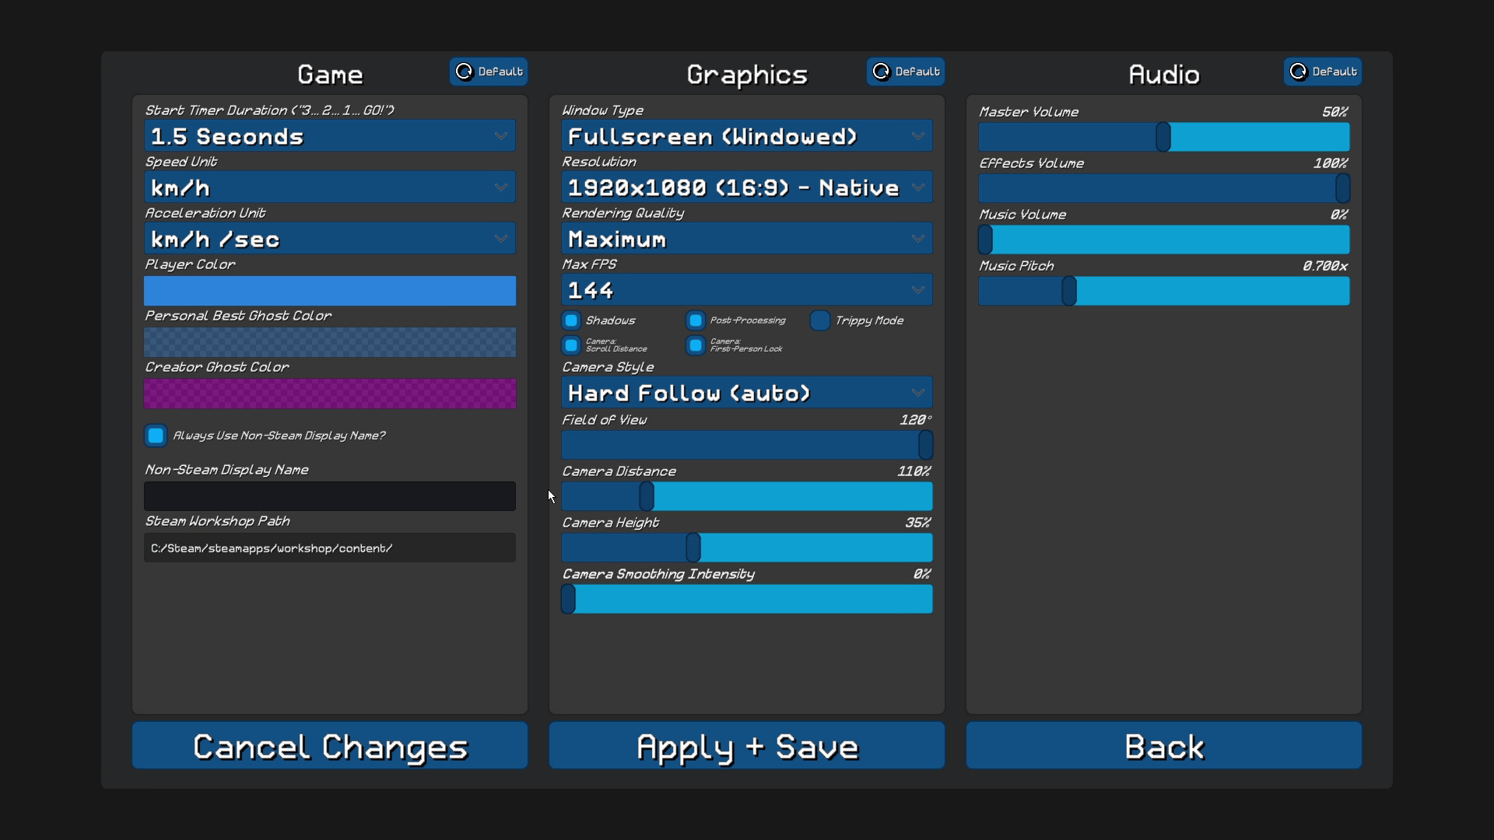Go Back from settings menu
1494x840 pixels.
click(1164, 746)
